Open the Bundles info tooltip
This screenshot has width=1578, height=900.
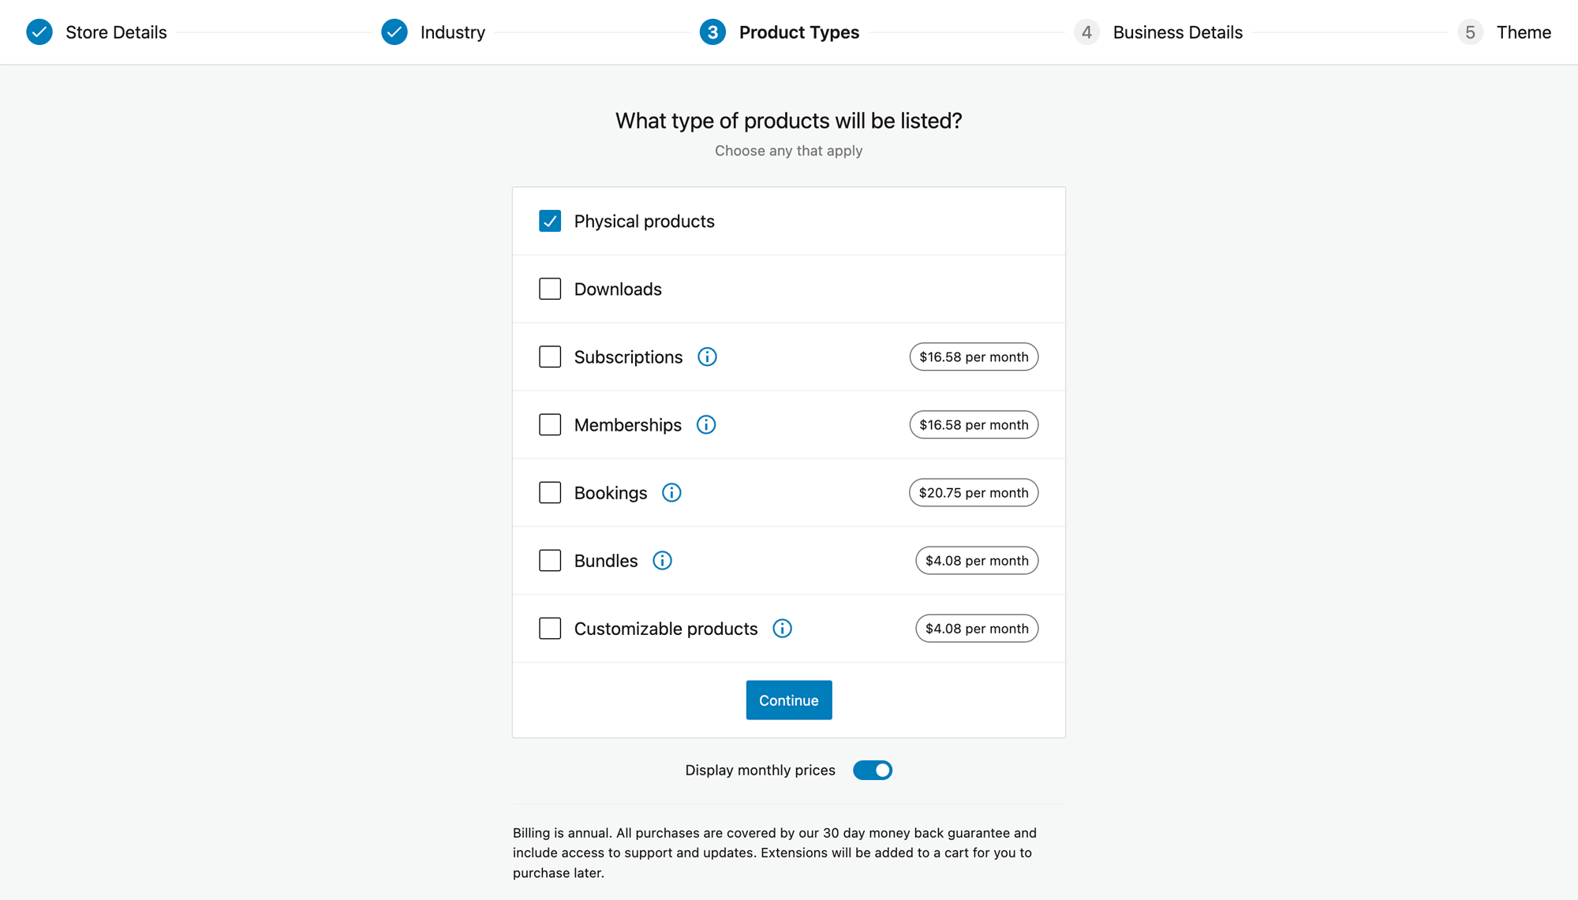(x=662, y=560)
